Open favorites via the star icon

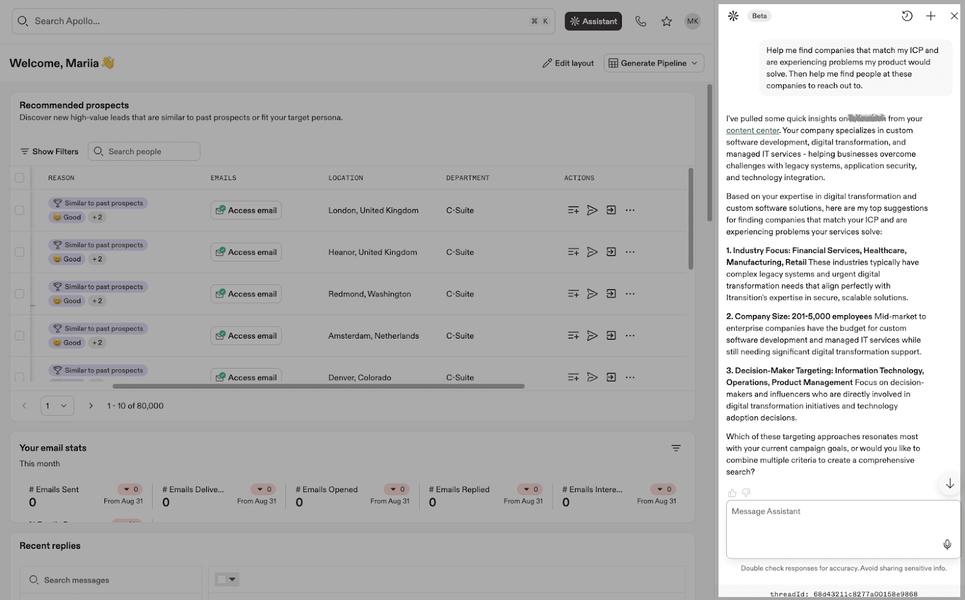(666, 21)
